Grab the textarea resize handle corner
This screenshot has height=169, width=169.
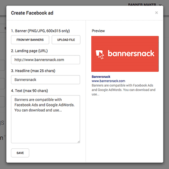click(x=79, y=142)
